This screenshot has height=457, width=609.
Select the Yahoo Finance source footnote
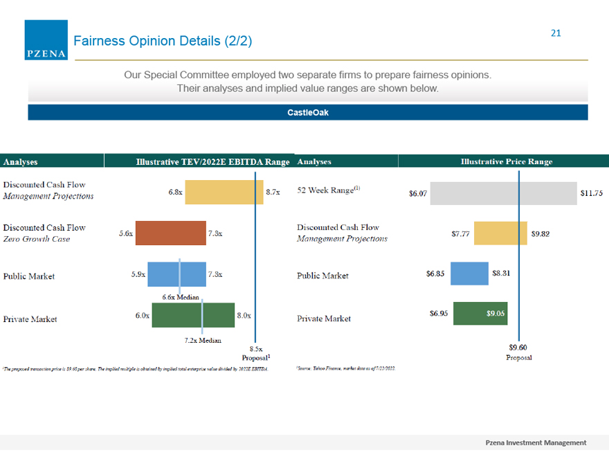pos(346,368)
